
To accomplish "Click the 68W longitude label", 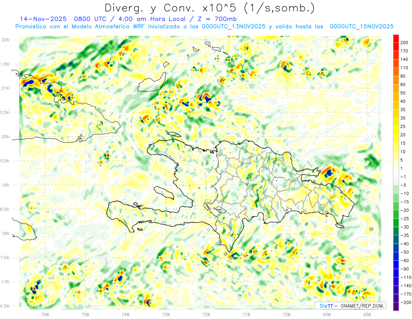I will [x=367, y=314].
